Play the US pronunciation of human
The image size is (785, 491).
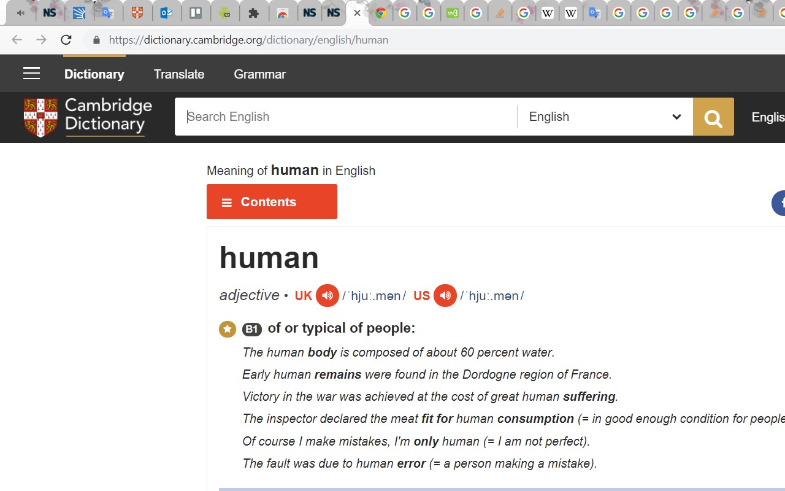445,295
